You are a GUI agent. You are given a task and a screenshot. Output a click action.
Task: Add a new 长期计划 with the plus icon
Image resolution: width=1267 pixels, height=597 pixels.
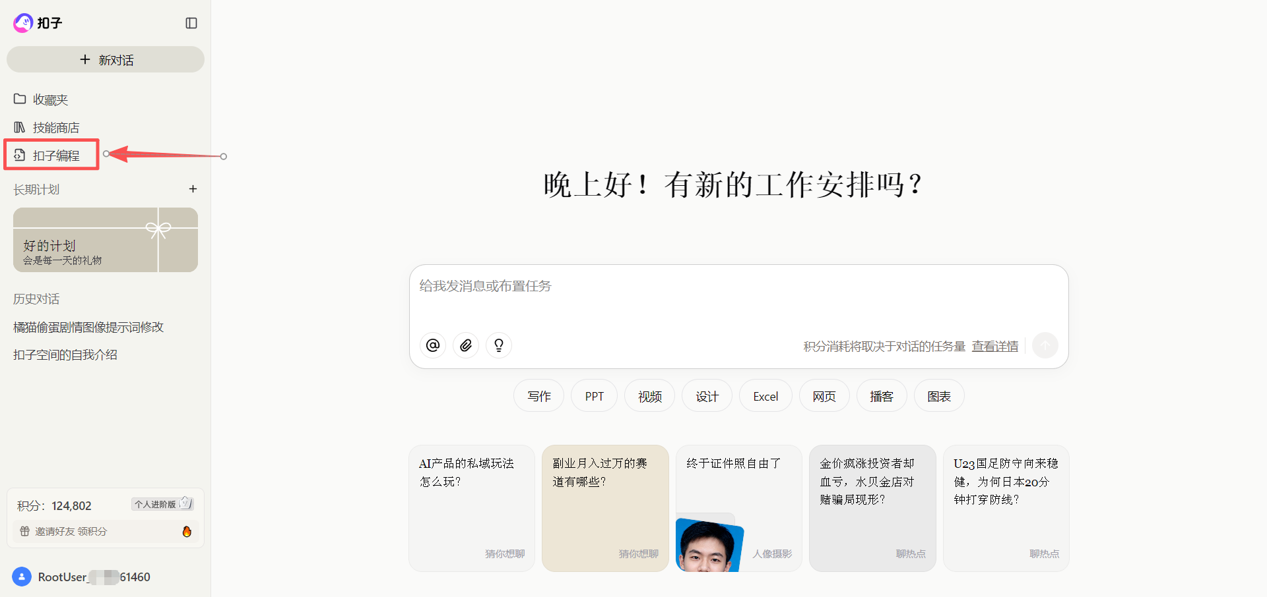coord(193,189)
